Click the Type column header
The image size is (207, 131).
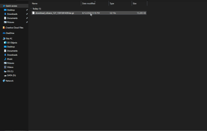[112, 3]
